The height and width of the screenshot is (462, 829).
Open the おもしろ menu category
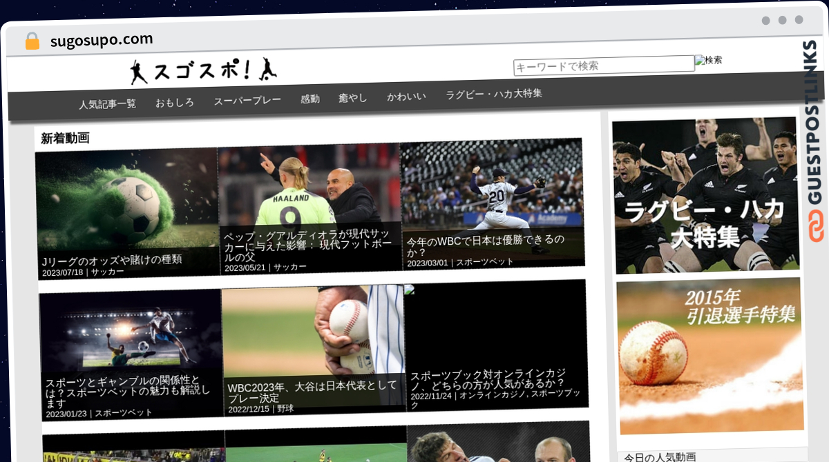coord(174,102)
